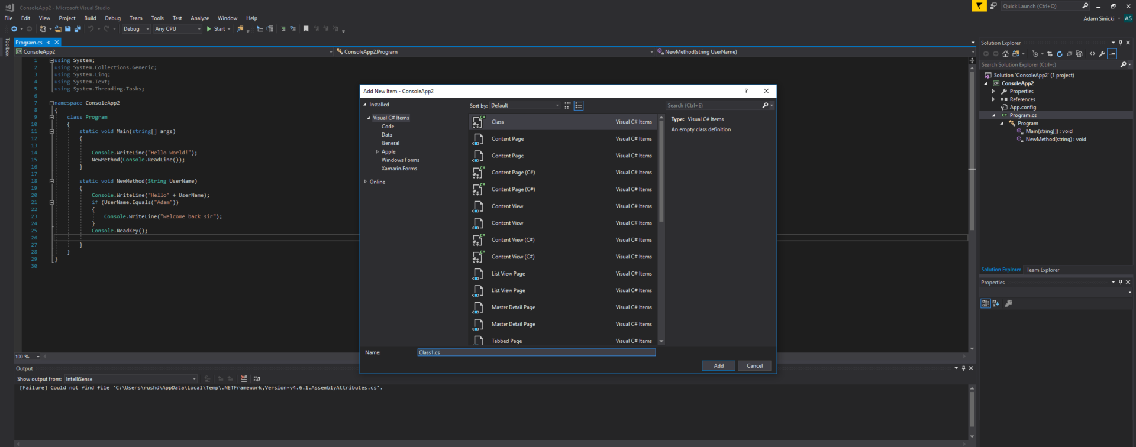Click the bookmark icon in the toolbar
This screenshot has width=1136, height=447.
pyautogui.click(x=306, y=29)
